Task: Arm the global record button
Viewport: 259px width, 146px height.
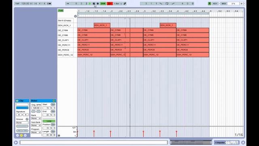Action: [98, 4]
